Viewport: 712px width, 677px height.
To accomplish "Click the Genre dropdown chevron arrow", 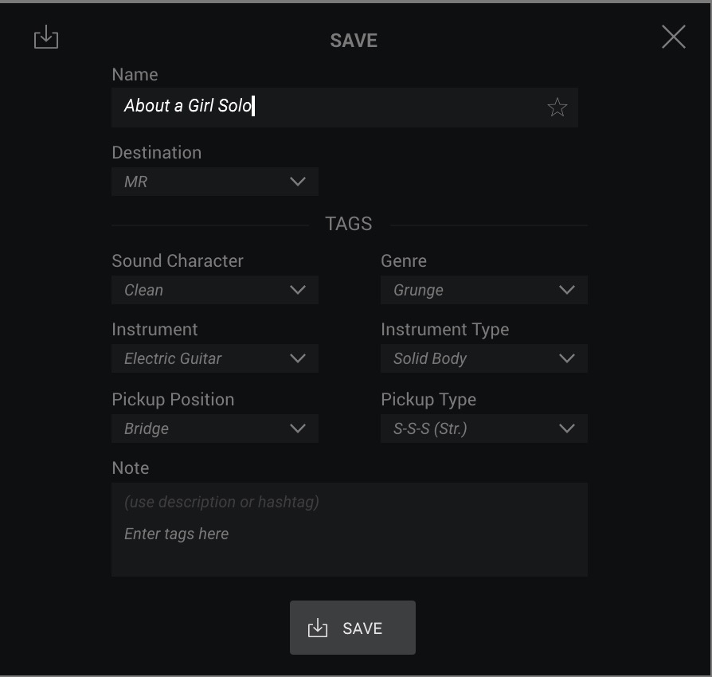I will 567,290.
